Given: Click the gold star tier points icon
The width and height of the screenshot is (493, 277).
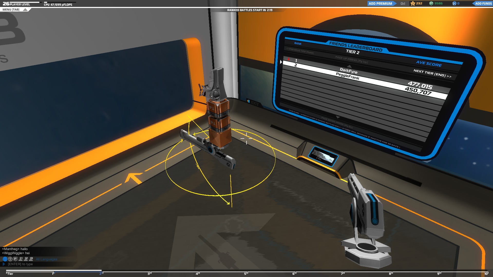Looking at the screenshot, I should click(413, 3).
